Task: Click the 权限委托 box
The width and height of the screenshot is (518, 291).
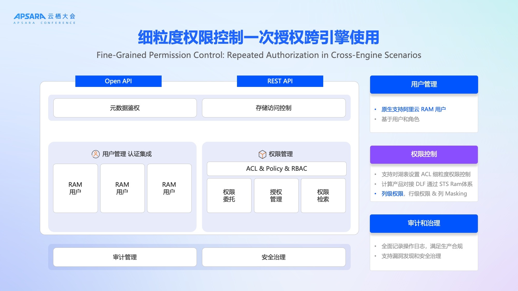Action: click(229, 196)
